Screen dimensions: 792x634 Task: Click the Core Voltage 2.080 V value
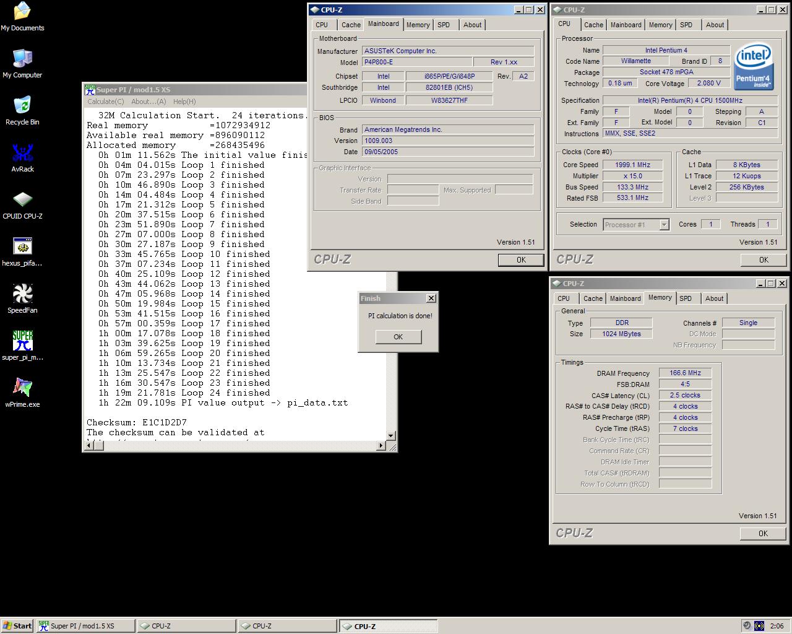(x=708, y=83)
